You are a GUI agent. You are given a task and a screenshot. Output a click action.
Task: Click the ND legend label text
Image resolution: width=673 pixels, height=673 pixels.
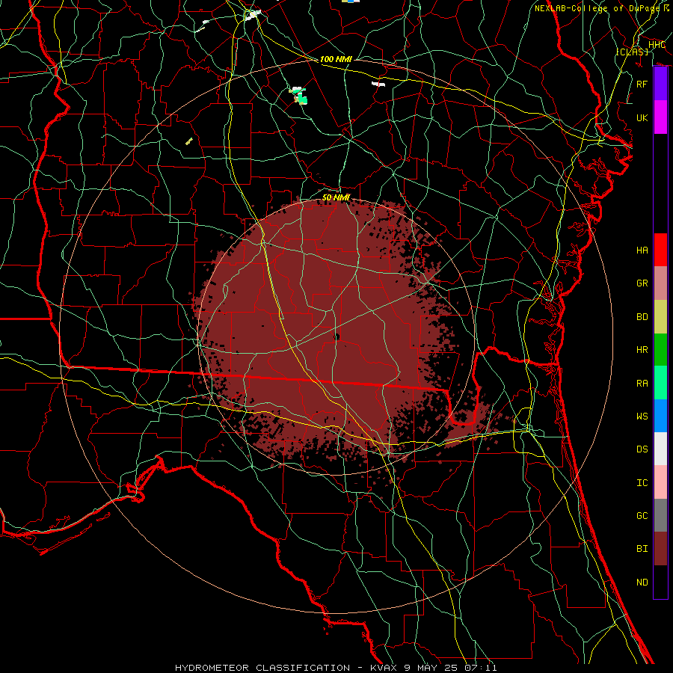click(642, 582)
